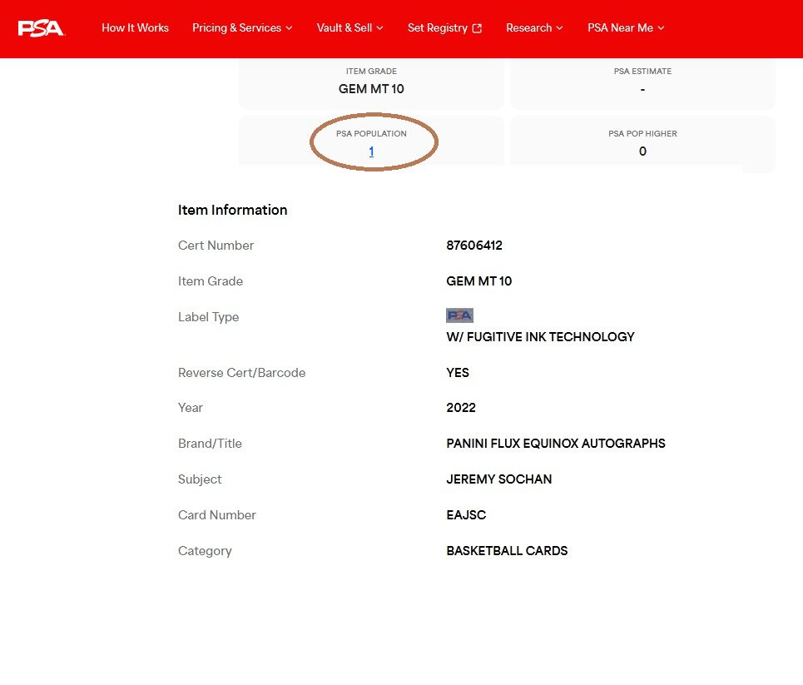The height and width of the screenshot is (685, 803).
Task: Expand the chevron next to Vault & Sell
Action: coord(380,28)
